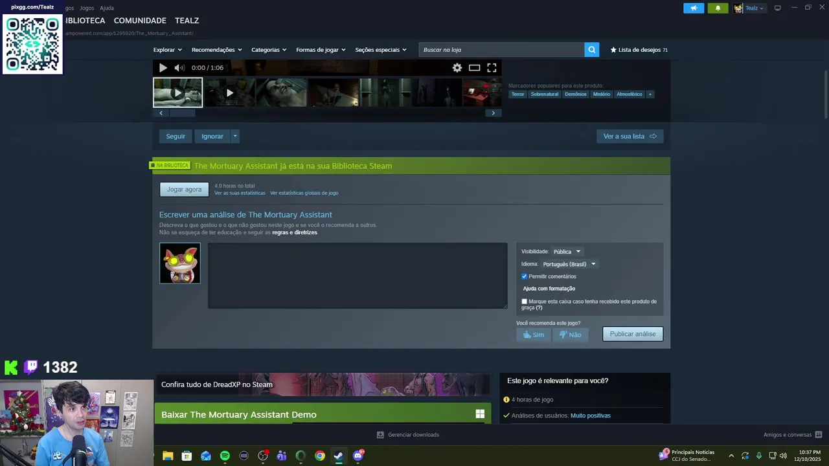Open Idioma Português (Brasil) dropdown
Image resolution: width=829 pixels, height=466 pixels.
click(x=569, y=264)
